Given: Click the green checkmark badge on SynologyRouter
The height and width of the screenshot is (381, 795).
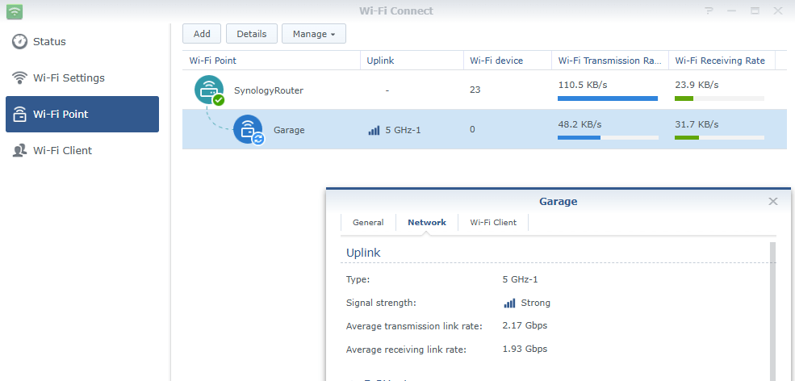Looking at the screenshot, I should click(219, 100).
